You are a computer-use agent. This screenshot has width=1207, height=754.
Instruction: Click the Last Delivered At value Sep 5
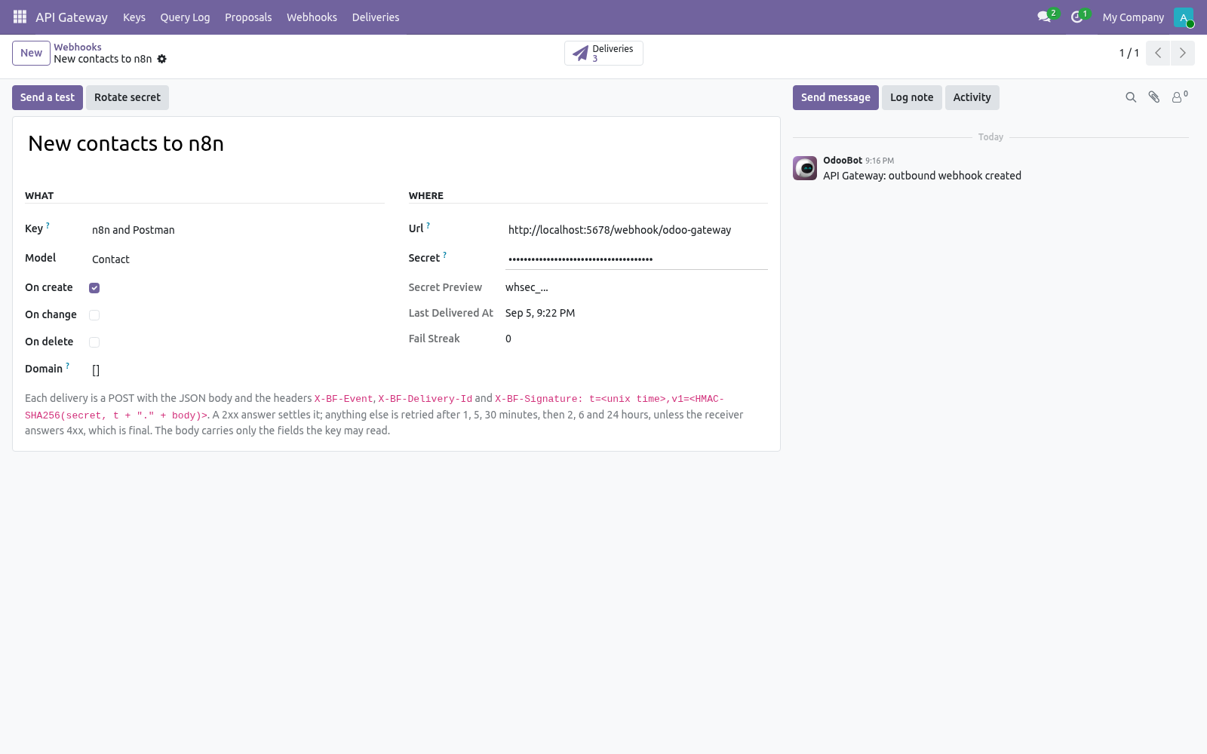click(x=540, y=313)
